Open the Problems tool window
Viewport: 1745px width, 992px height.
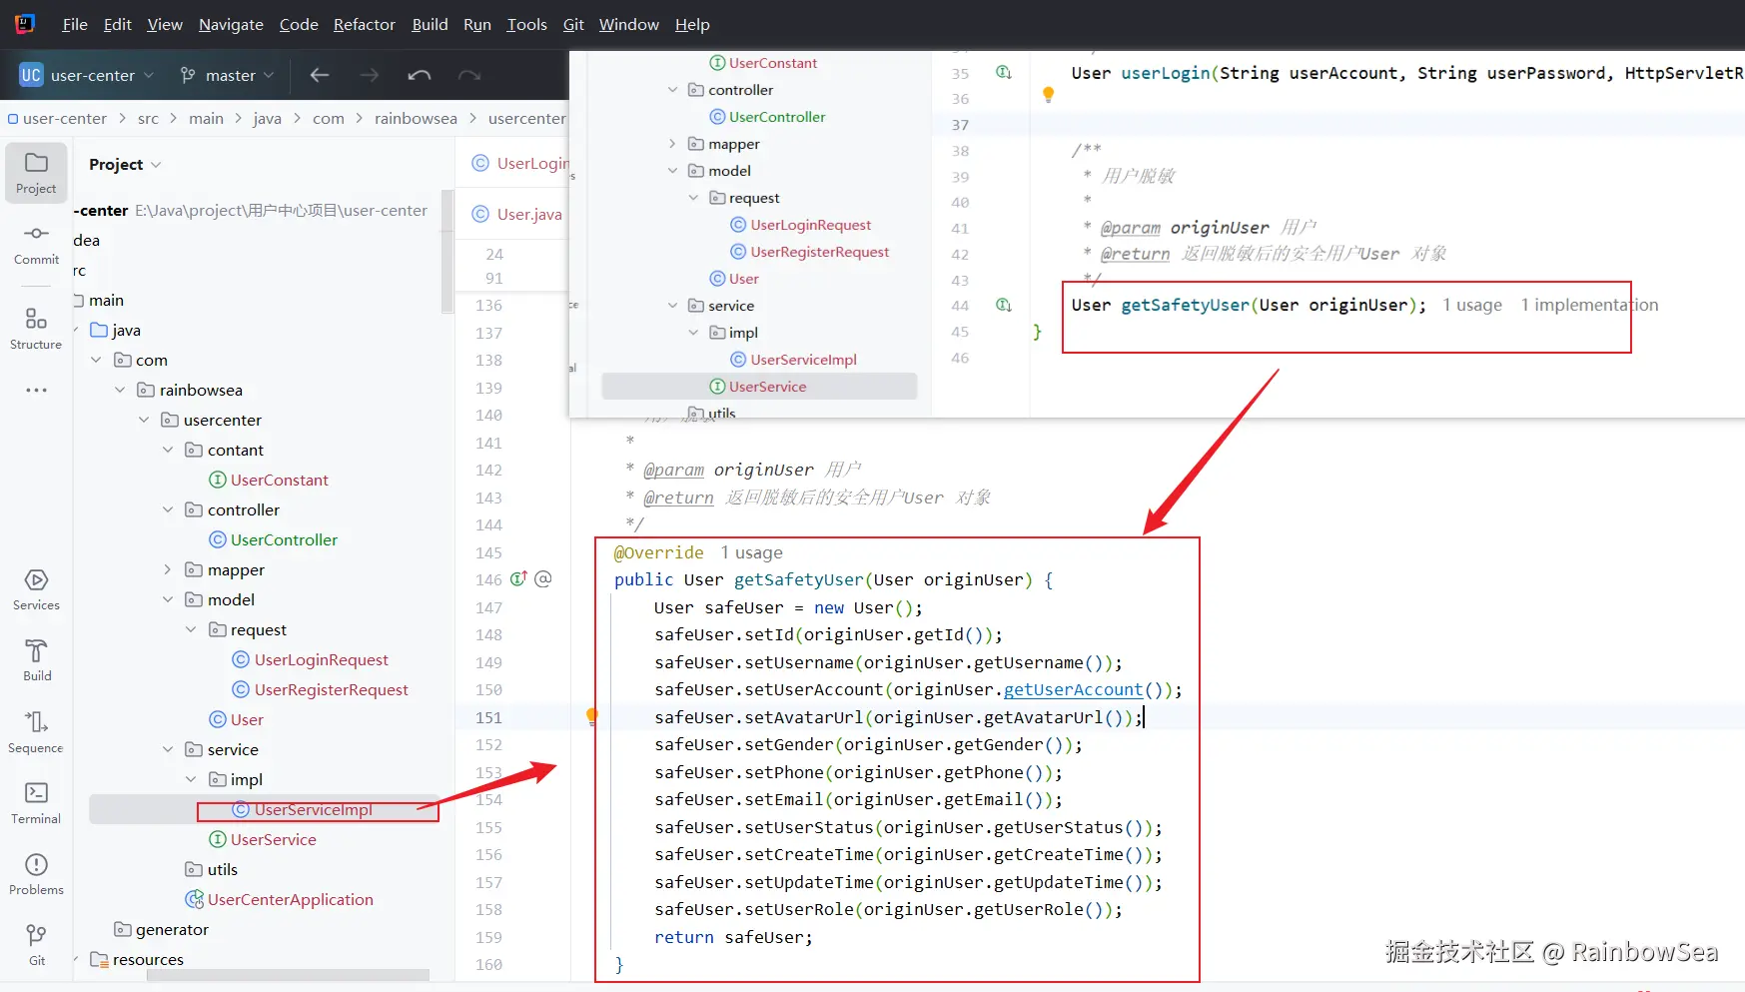click(x=36, y=874)
